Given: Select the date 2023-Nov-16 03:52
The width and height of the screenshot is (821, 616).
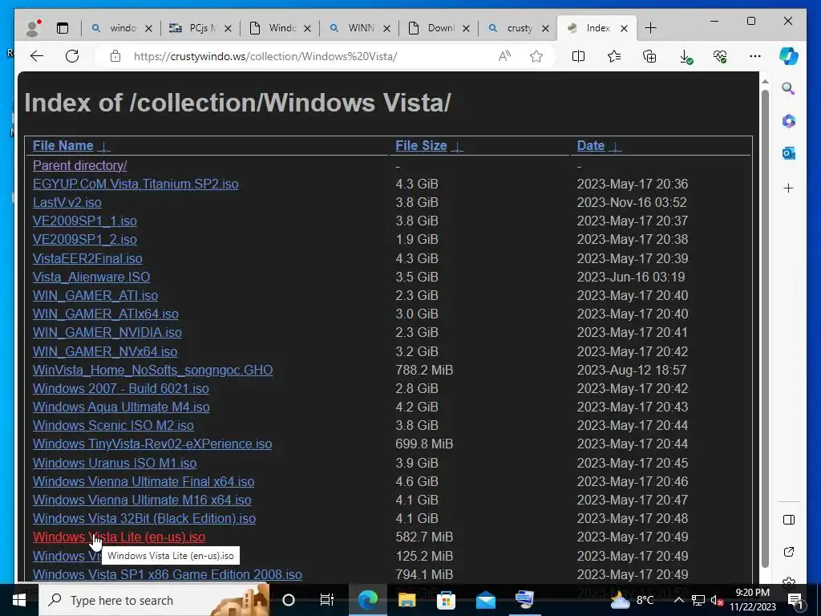Looking at the screenshot, I should click(632, 202).
